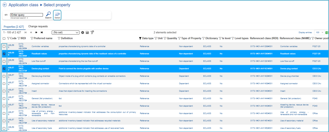Viewport: 329px width, 132px height.
Task: Click the active Data type filter icon
Action: [140, 38]
